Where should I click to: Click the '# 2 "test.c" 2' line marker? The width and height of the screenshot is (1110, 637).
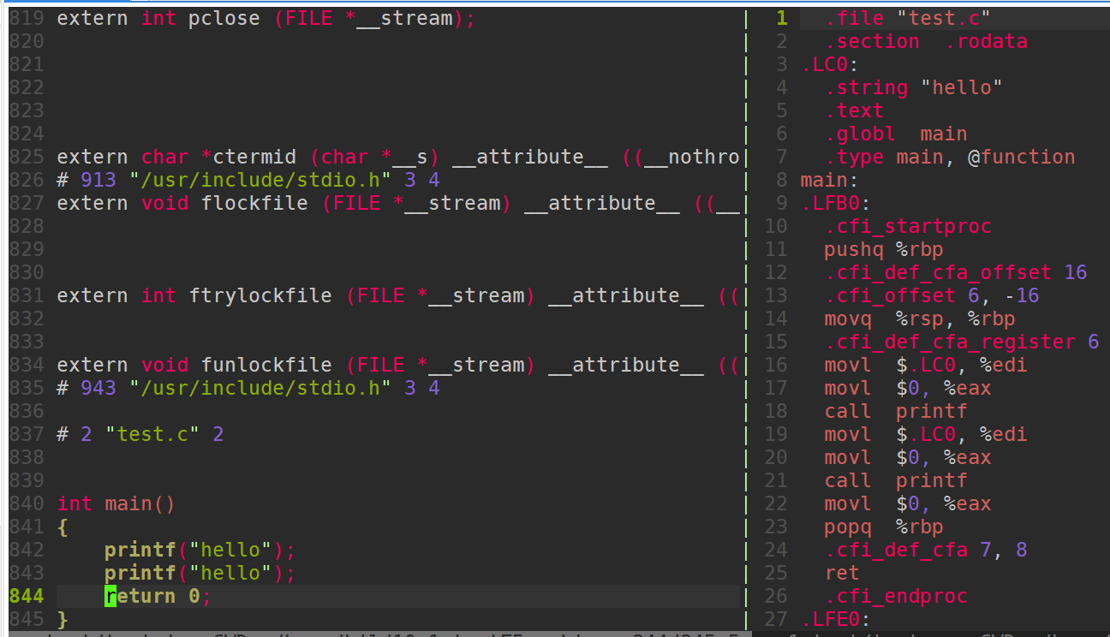140,434
